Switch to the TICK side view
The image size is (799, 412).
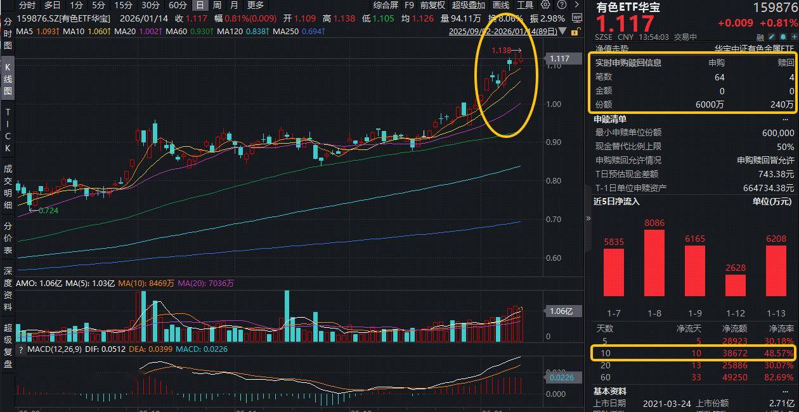point(8,130)
